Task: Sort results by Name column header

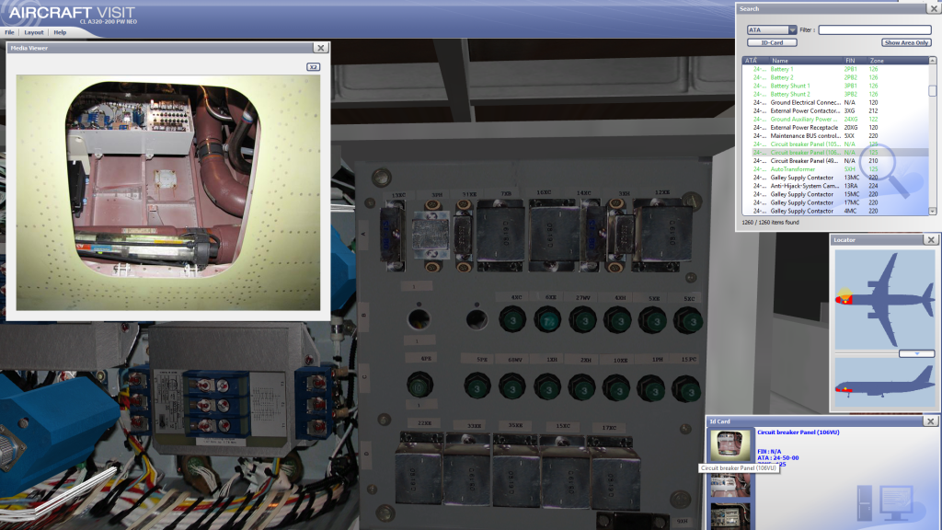Action: 805,61
